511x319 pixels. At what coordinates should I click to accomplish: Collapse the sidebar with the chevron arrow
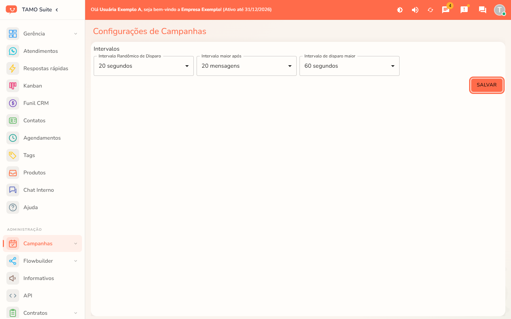(57, 10)
